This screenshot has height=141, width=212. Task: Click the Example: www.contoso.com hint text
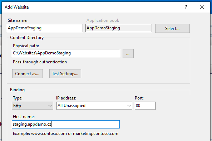(65, 133)
